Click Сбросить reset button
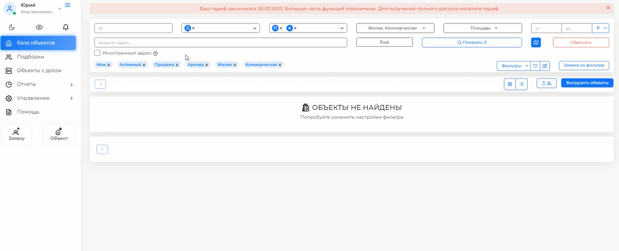619x251 pixels. (x=581, y=43)
